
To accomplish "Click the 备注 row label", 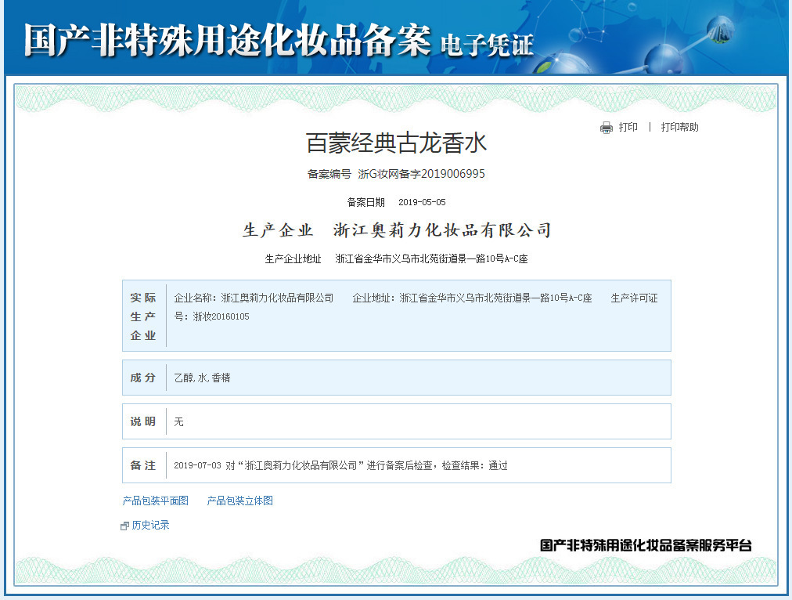I will tap(143, 465).
